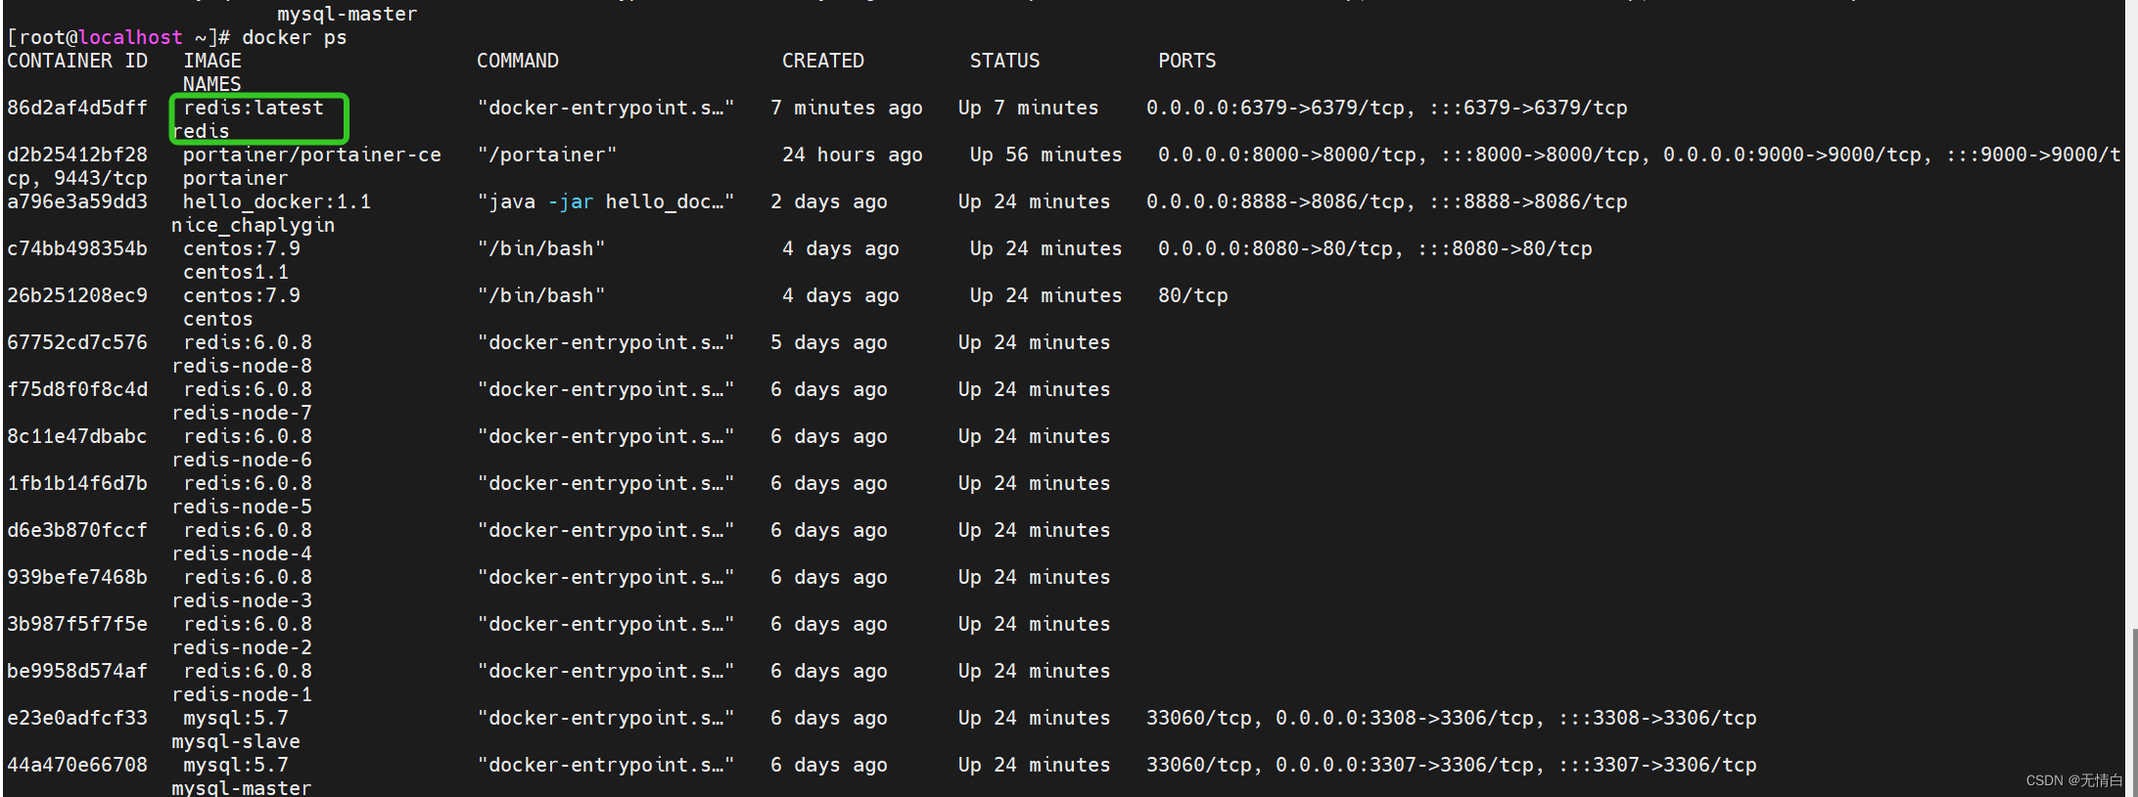Click the 'Up 56 minutes' status

[1046, 155]
